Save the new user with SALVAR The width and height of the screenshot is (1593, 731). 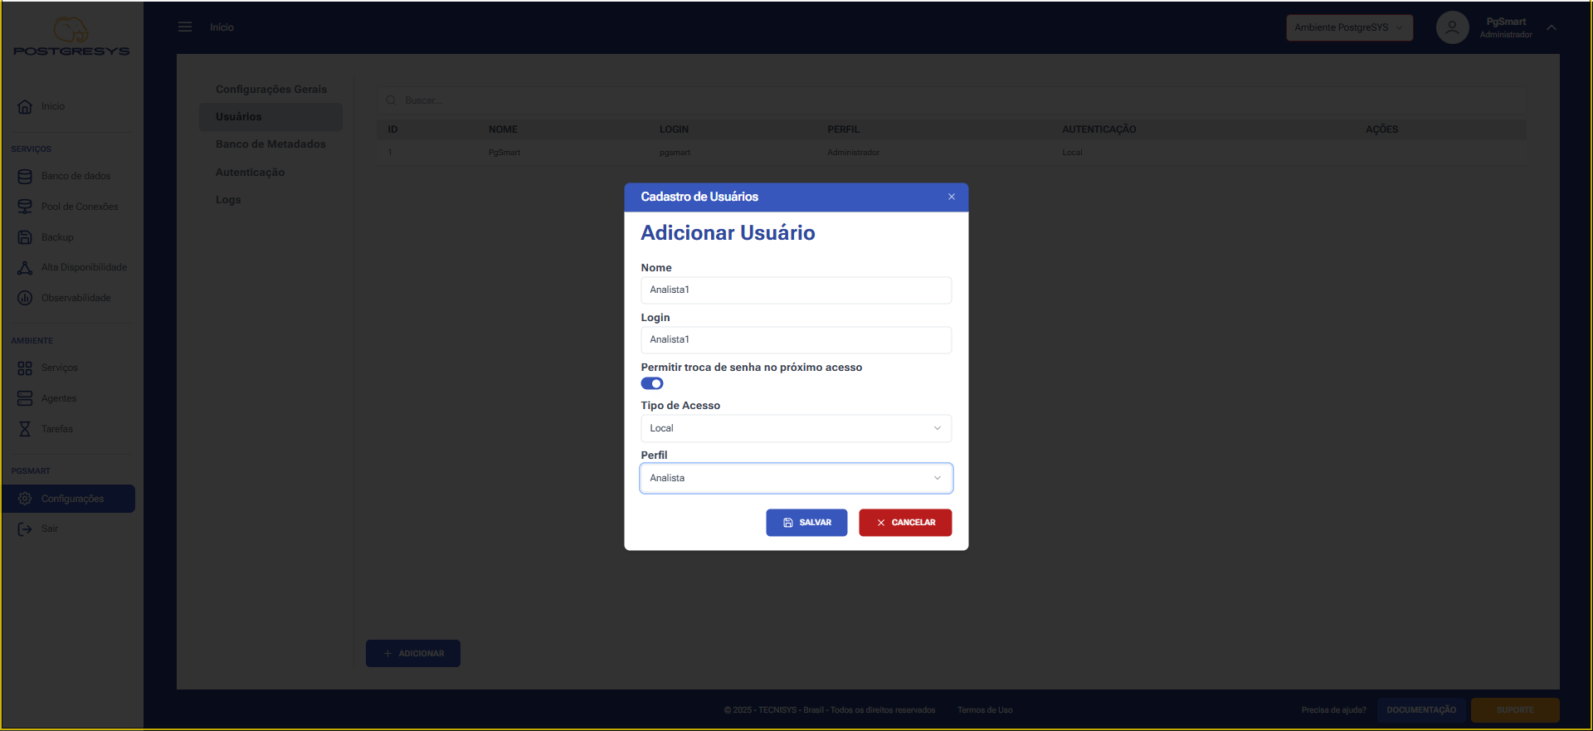[x=806, y=523]
